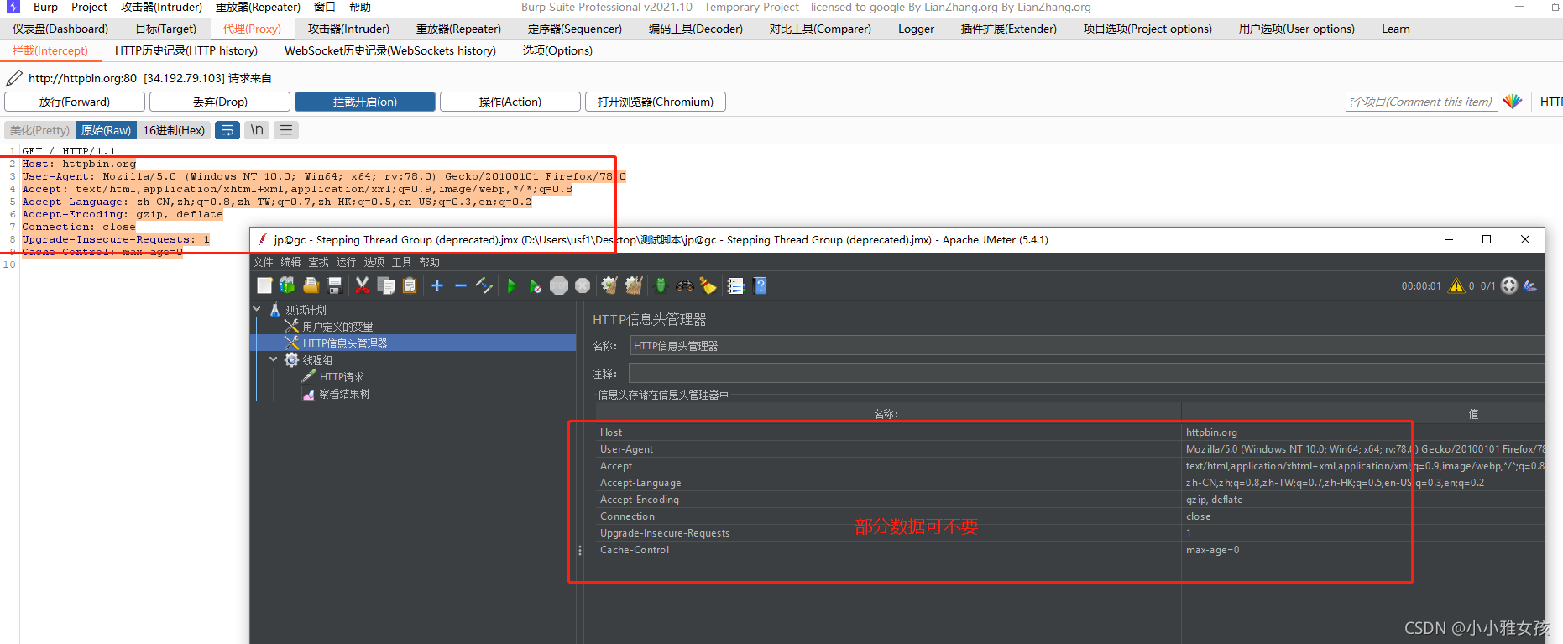Screen dimensions: 1563x644
Task: Click JMeter New test plan icon
Action: click(264, 285)
